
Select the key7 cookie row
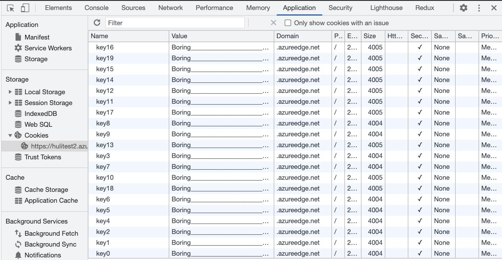(x=295, y=167)
